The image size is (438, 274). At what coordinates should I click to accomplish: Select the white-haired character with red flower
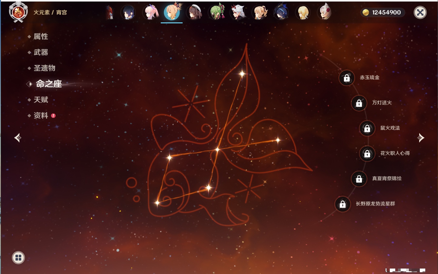coord(325,12)
